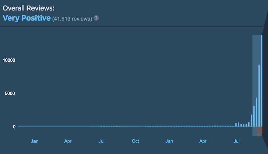This screenshot has width=268, height=154.
Task: Select the tallest blue bar in the chart
Action: (x=262, y=80)
